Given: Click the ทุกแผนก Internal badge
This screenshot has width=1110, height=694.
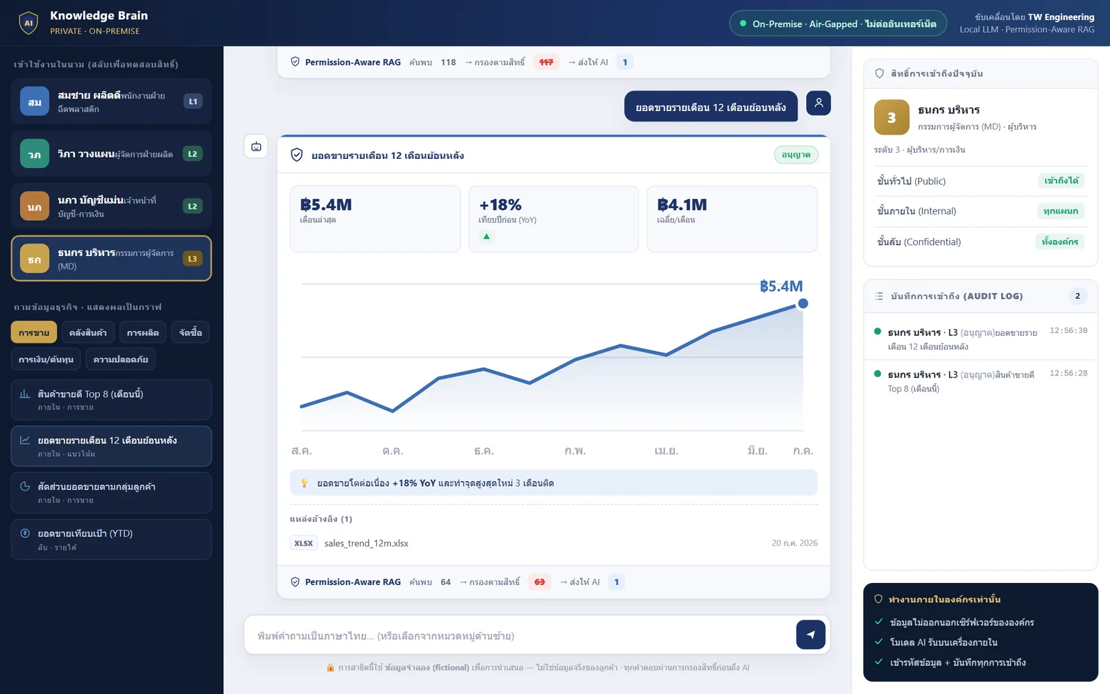Looking at the screenshot, I should [1061, 211].
